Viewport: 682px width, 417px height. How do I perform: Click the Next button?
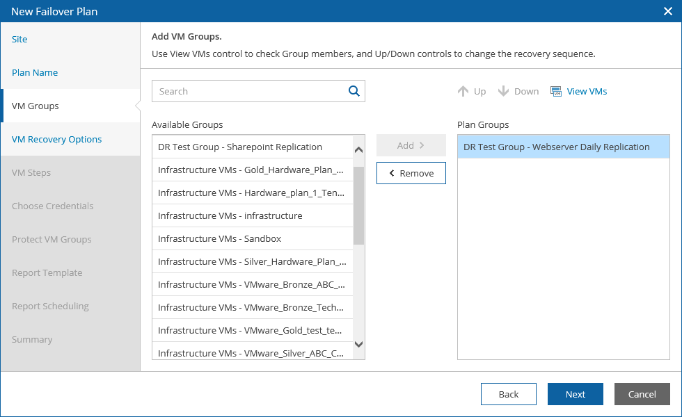575,393
